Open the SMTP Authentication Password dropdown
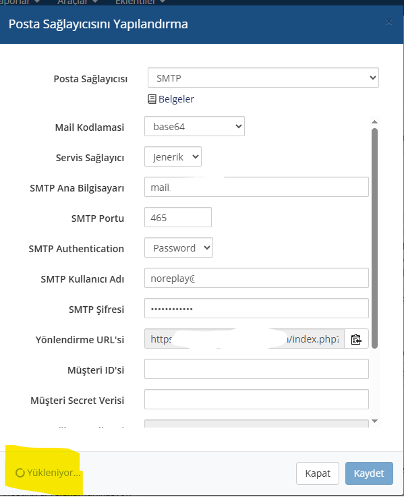The image size is (404, 497). click(179, 247)
